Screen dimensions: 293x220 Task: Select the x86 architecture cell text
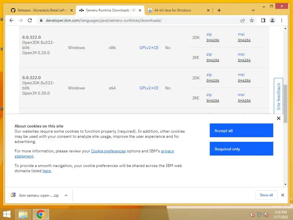tap(112, 48)
